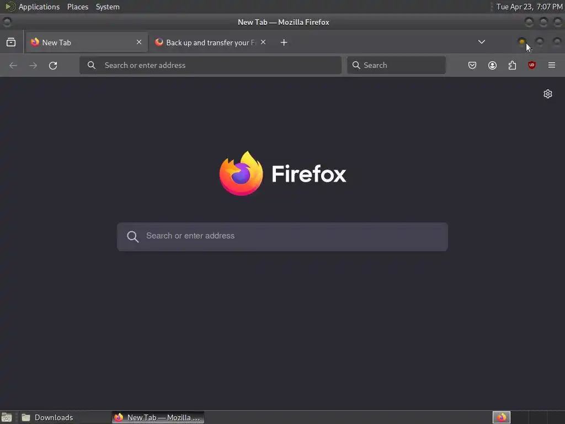Image resolution: width=565 pixels, height=424 pixels.
Task: Click the show desktop icon in taskbar
Action: [x=7, y=417]
